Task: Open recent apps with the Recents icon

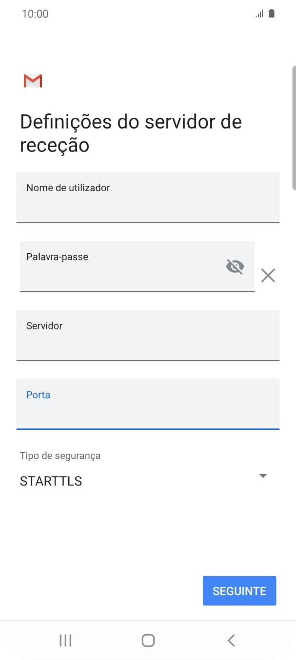Action: click(65, 639)
